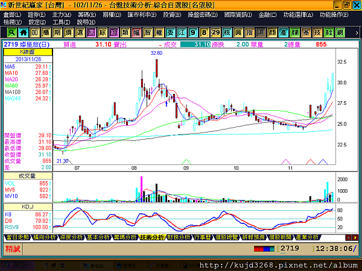Viewport: 362px width, 271px height.
Task: Click the cyan 9 toolbar icon
Action: click(x=193, y=33)
